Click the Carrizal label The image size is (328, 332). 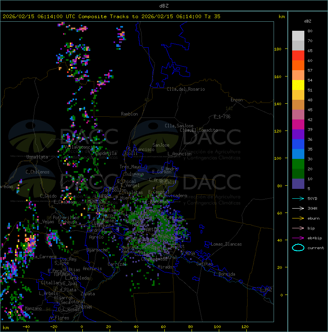tap(117, 264)
